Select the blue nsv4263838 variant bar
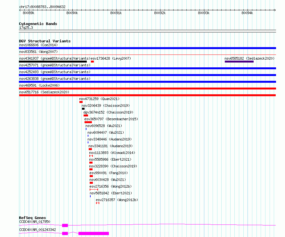Screen dimensions: 285x237 coord(147,82)
